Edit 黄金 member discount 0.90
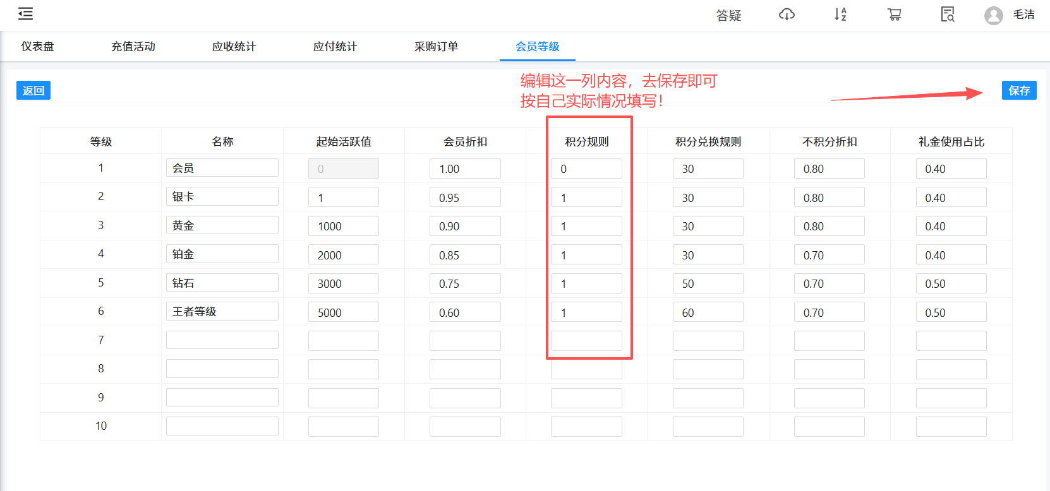 465,226
